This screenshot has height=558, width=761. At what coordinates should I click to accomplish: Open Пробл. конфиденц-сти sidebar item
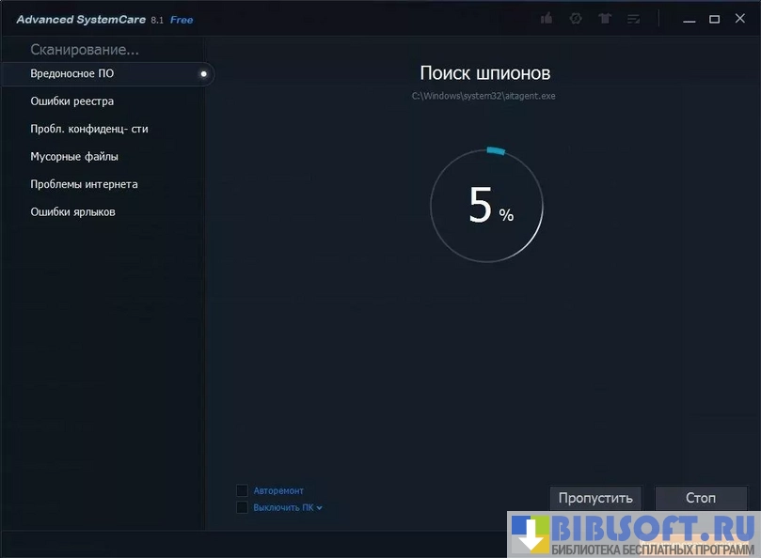tap(89, 129)
